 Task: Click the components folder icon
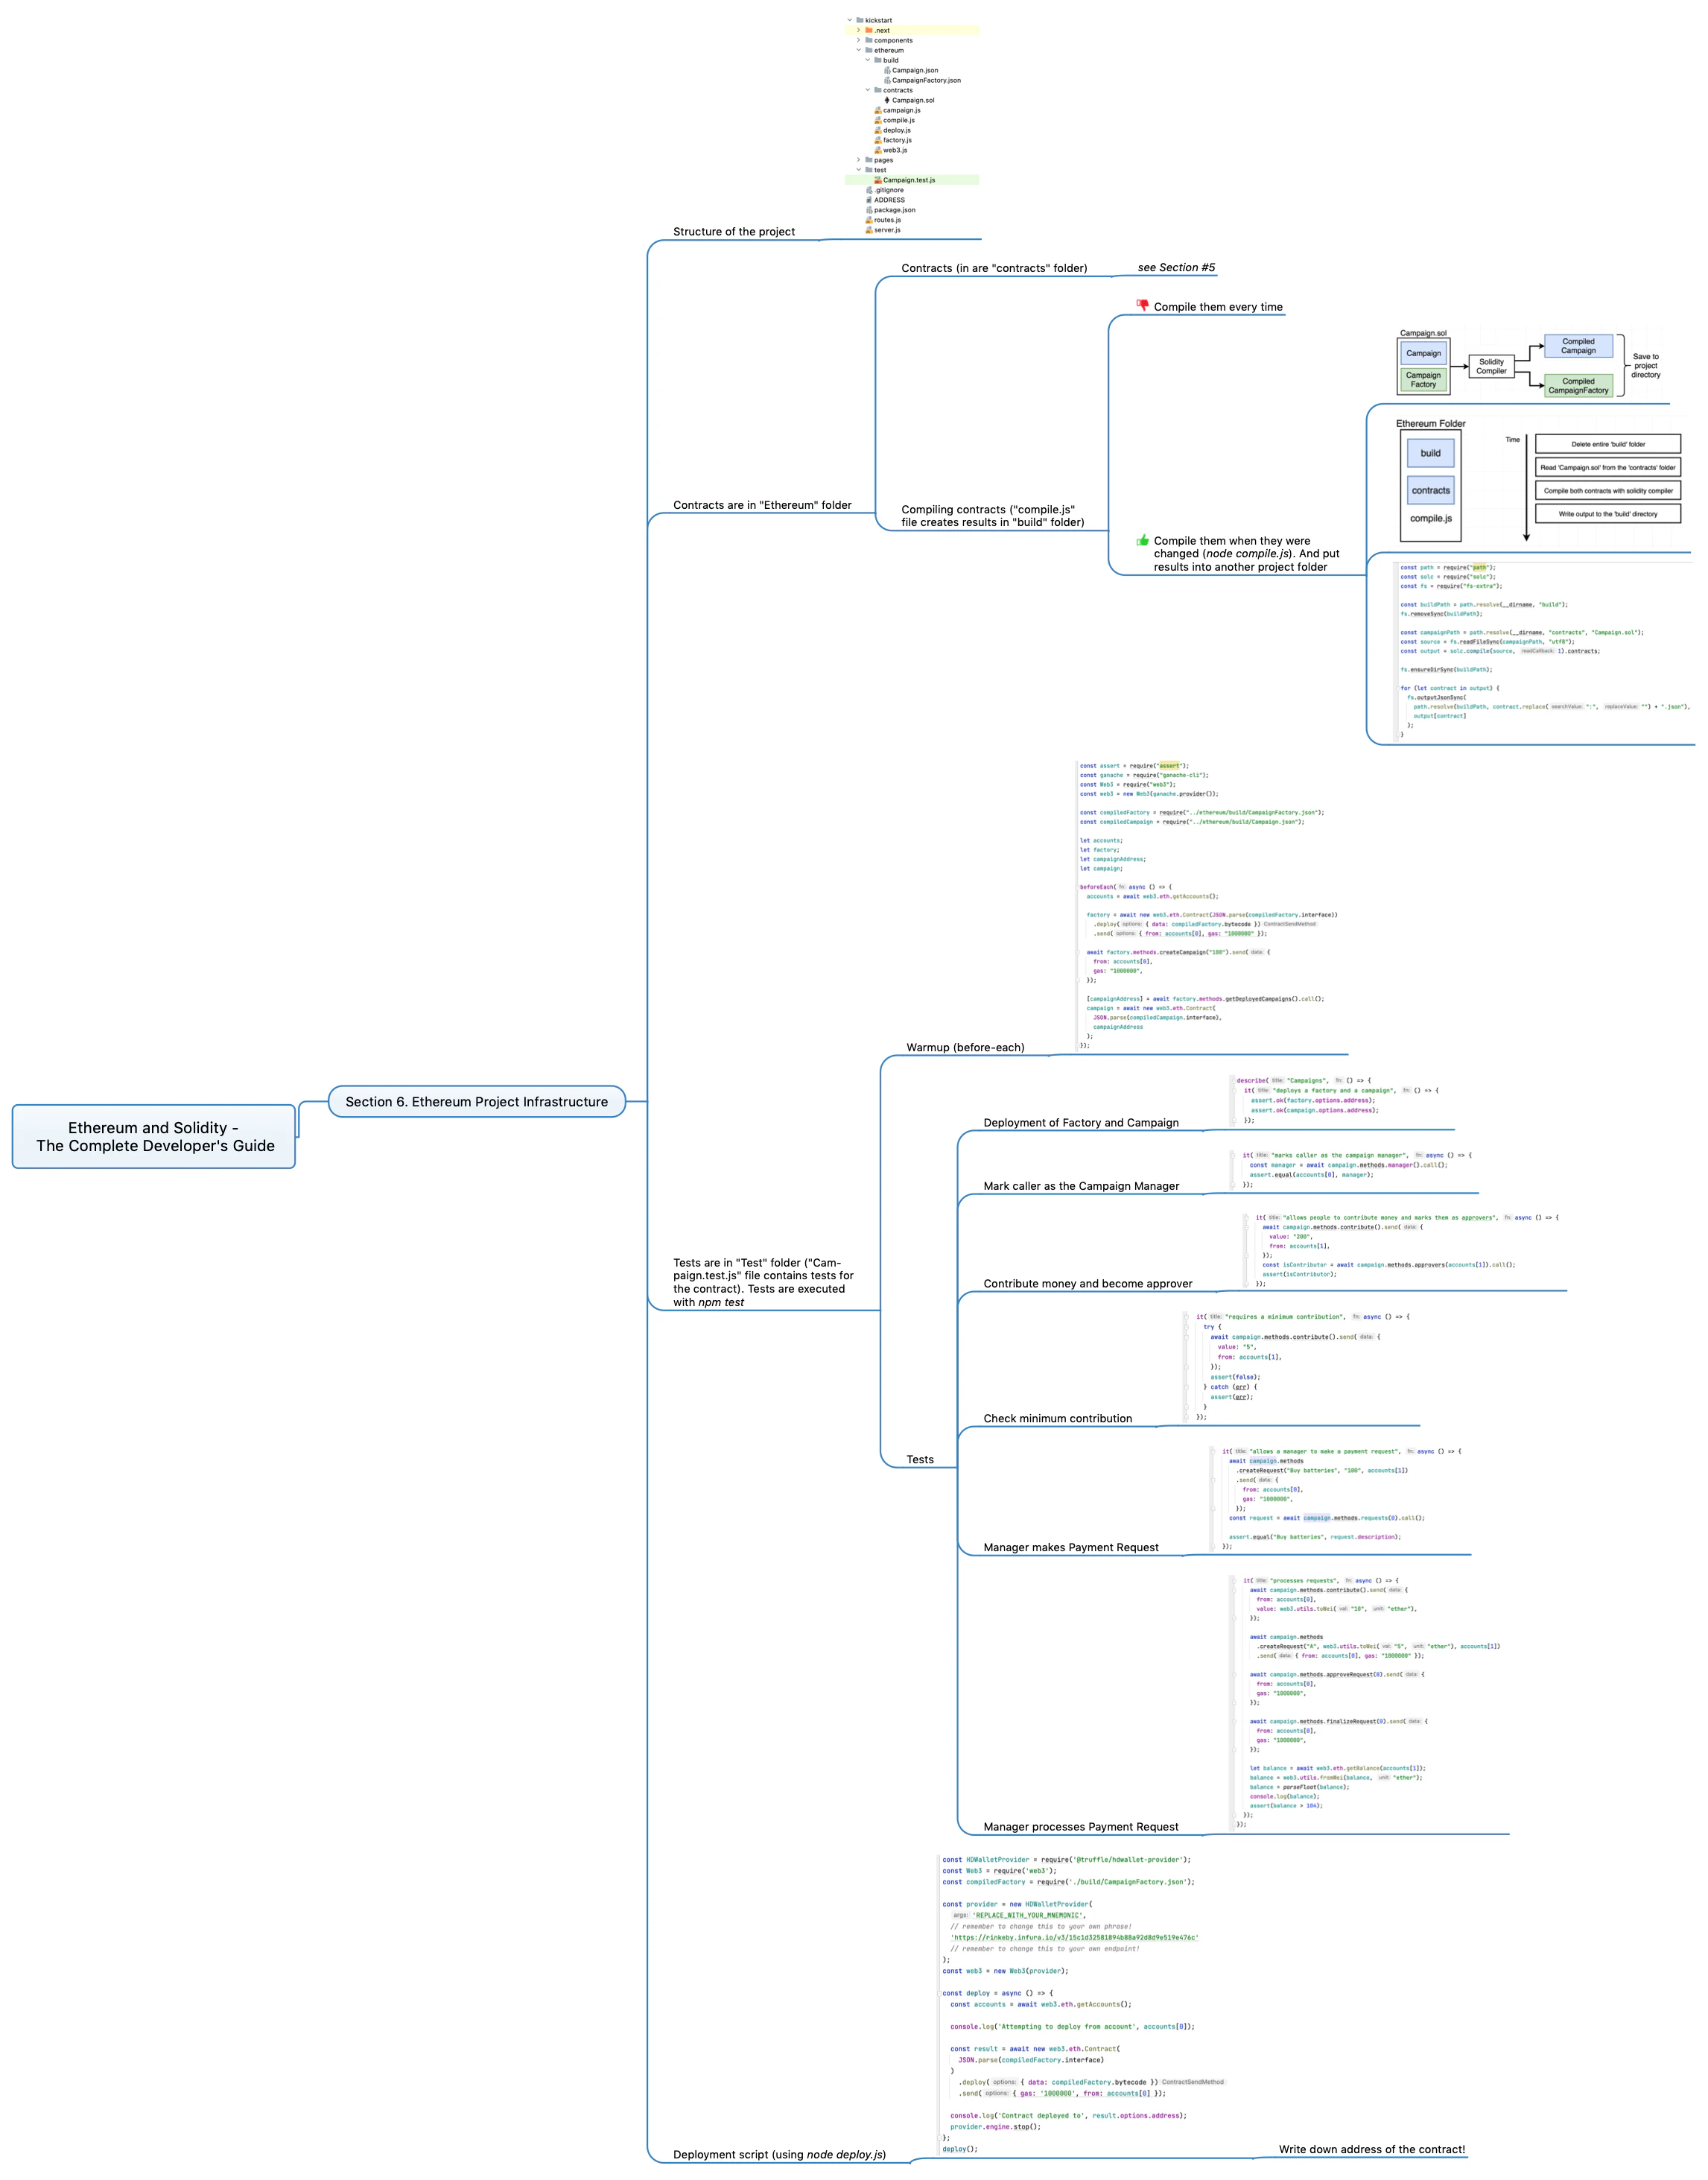pyautogui.click(x=869, y=40)
